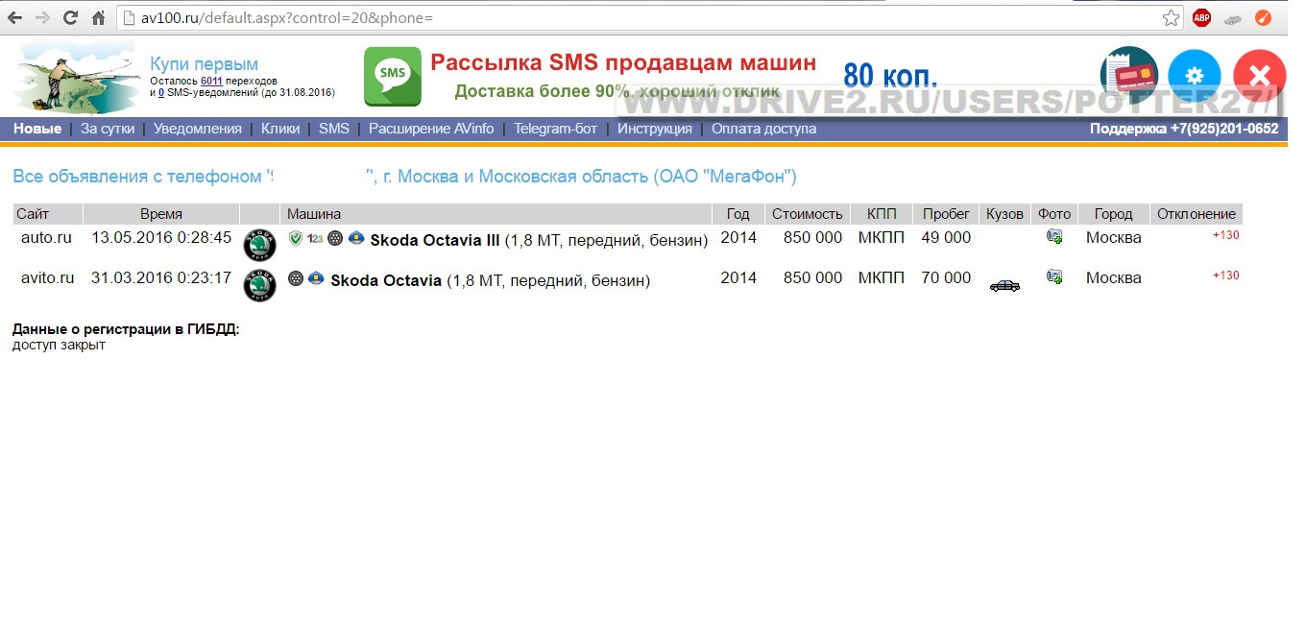The width and height of the screenshot is (1306, 622).
Task: Click the Skoda logo in auto.ru row
Action: [259, 246]
